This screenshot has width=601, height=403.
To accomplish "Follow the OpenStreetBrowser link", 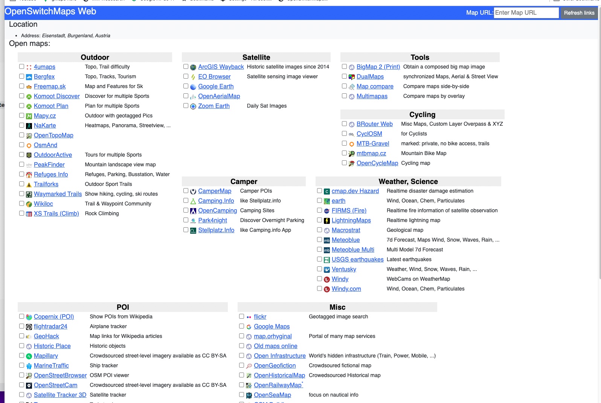I will pos(60,375).
